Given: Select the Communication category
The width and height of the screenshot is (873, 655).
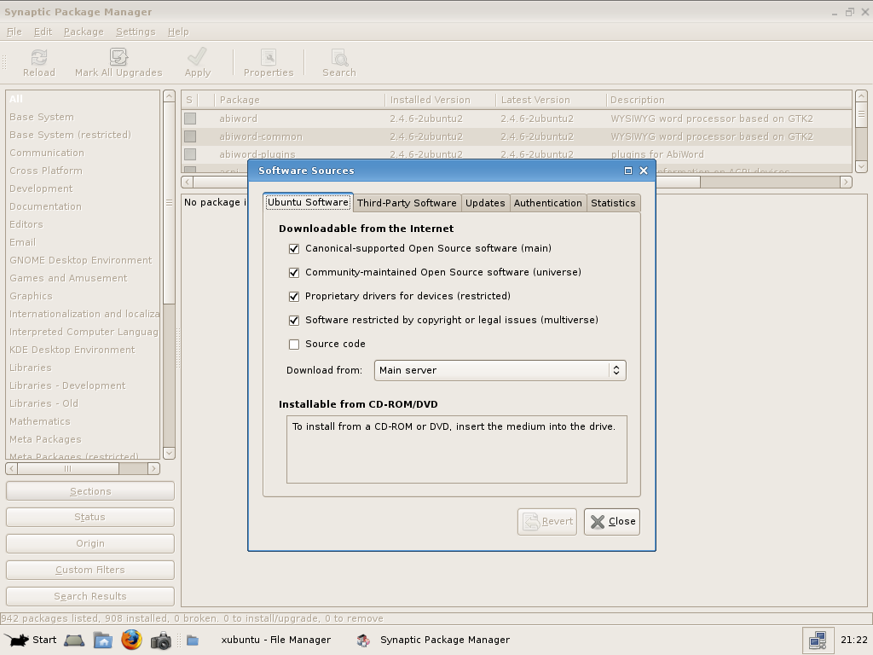Looking at the screenshot, I should pos(83,153).
